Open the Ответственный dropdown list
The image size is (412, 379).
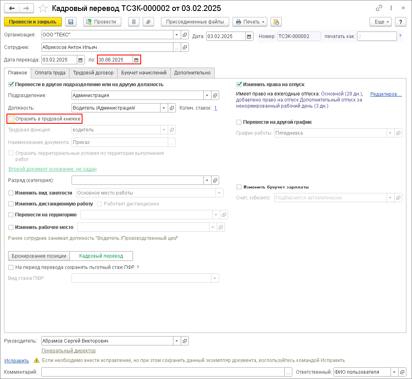394,372
